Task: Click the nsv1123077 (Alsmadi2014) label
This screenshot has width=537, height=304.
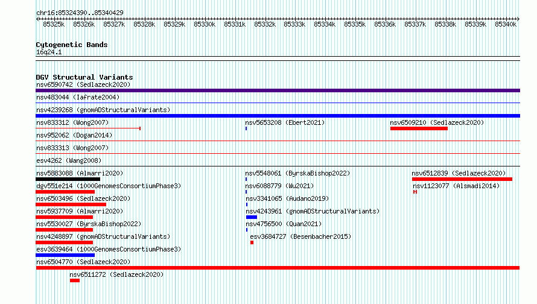Action: (456, 186)
